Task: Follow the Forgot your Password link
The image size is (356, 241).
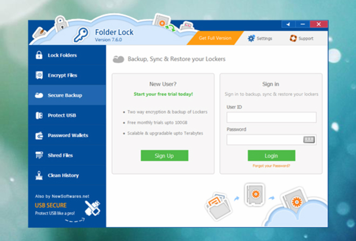Action: (x=271, y=166)
